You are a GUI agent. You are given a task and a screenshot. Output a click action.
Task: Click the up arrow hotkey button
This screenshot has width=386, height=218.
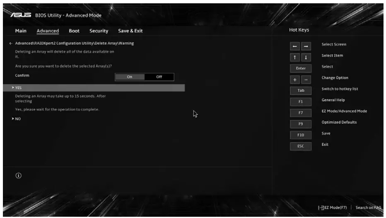[x=294, y=57]
